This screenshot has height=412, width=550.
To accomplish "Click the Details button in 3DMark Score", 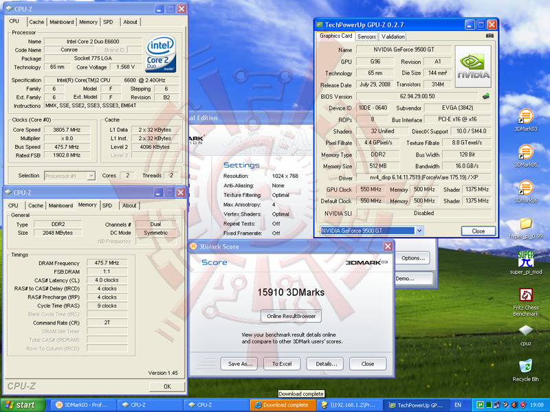I will click(326, 364).
